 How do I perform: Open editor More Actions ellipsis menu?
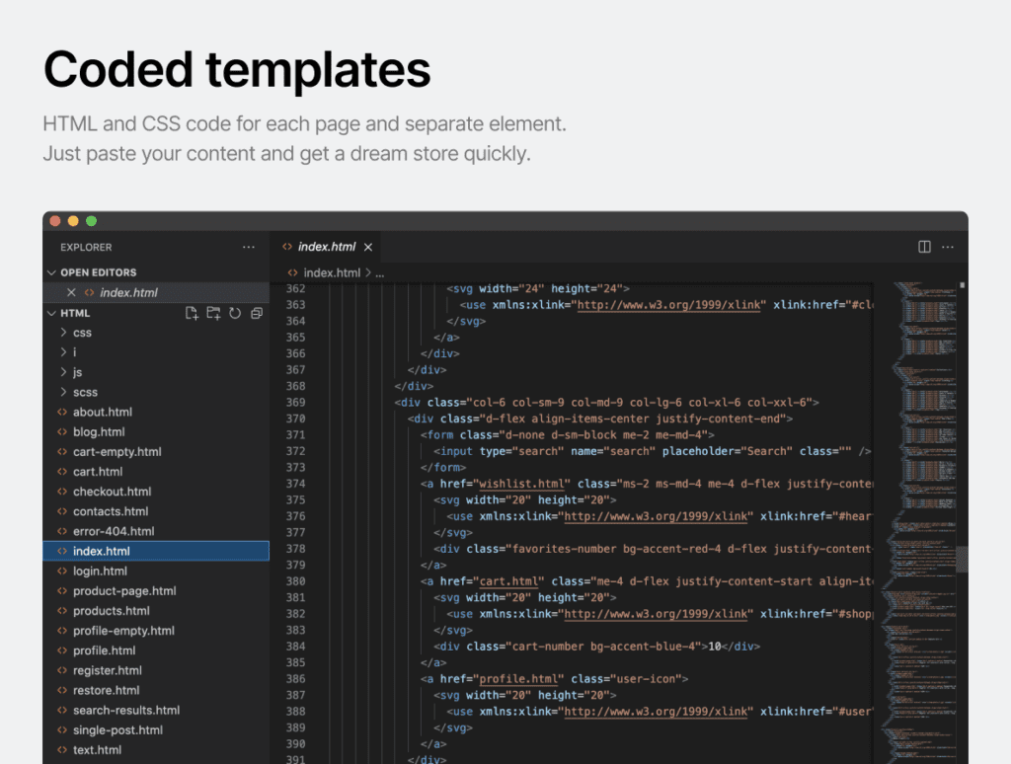[x=948, y=247]
